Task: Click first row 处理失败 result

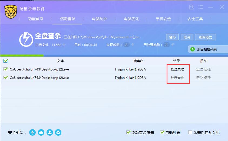Action: [x=177, y=69]
